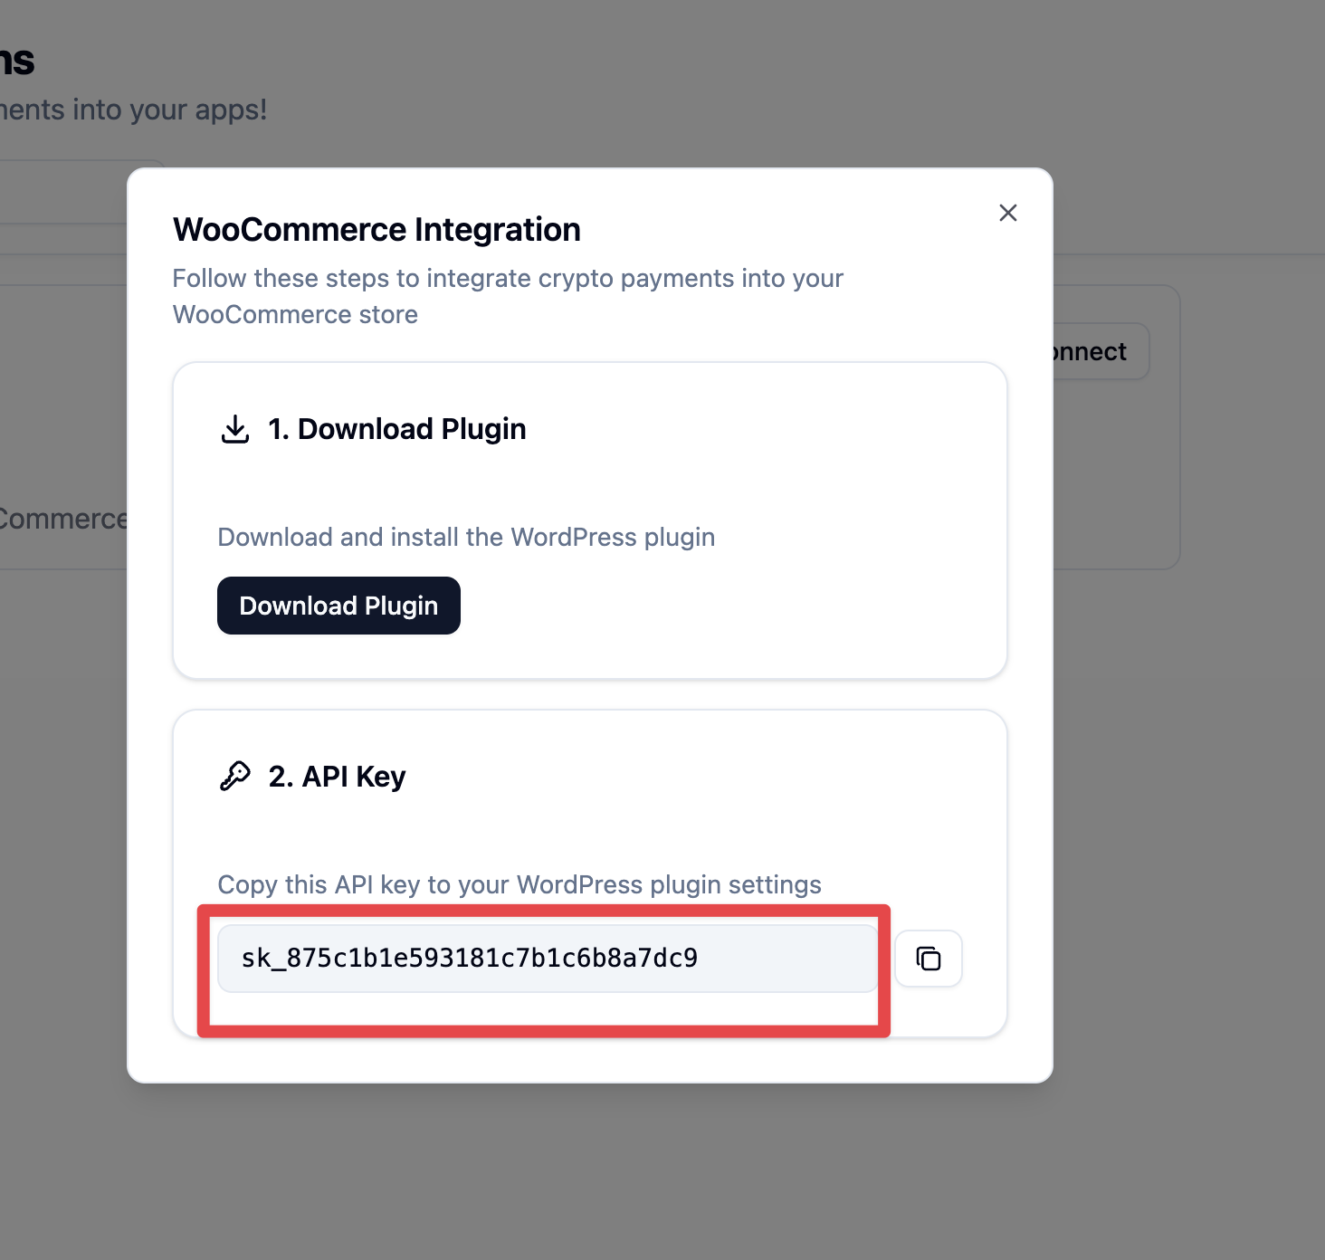
Task: Click the page subtitle ending "into your apps!"
Action: coord(134,110)
